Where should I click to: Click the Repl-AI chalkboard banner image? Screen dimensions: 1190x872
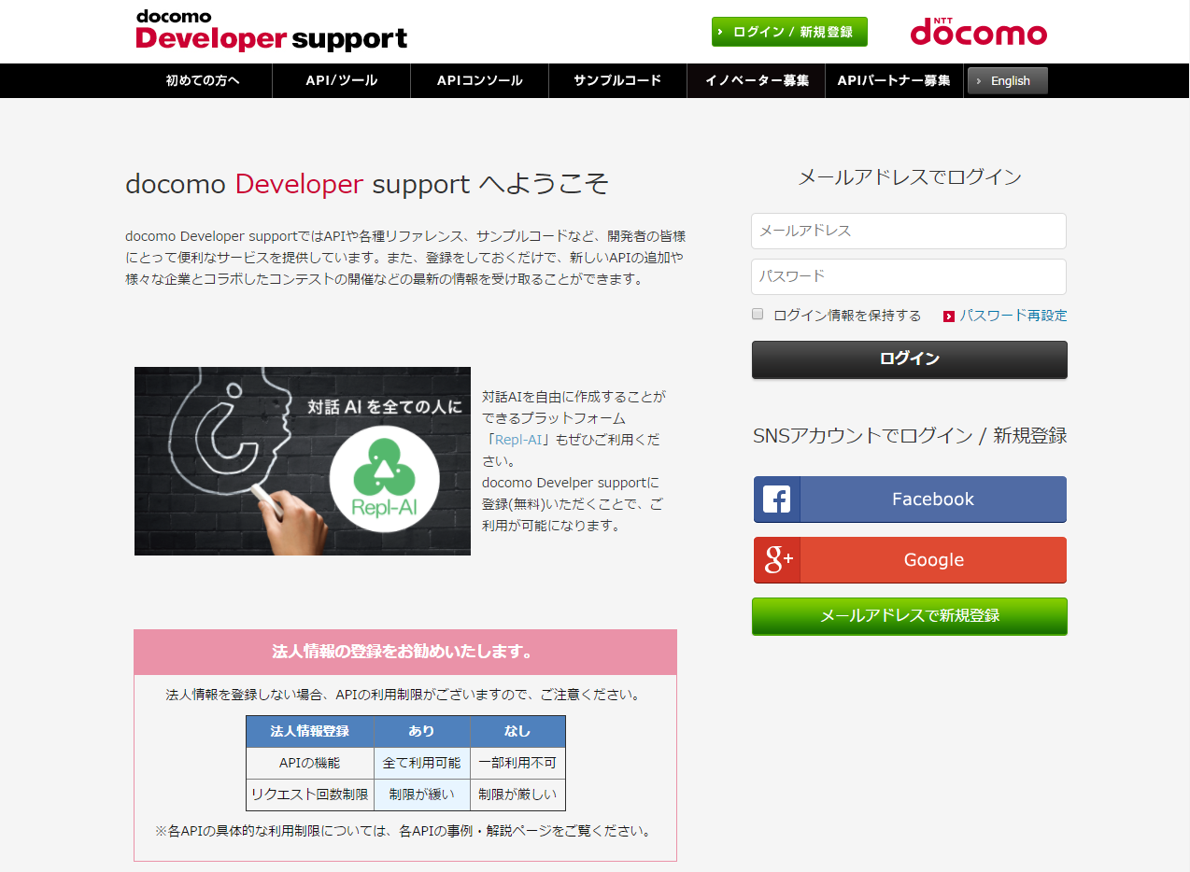303,461
